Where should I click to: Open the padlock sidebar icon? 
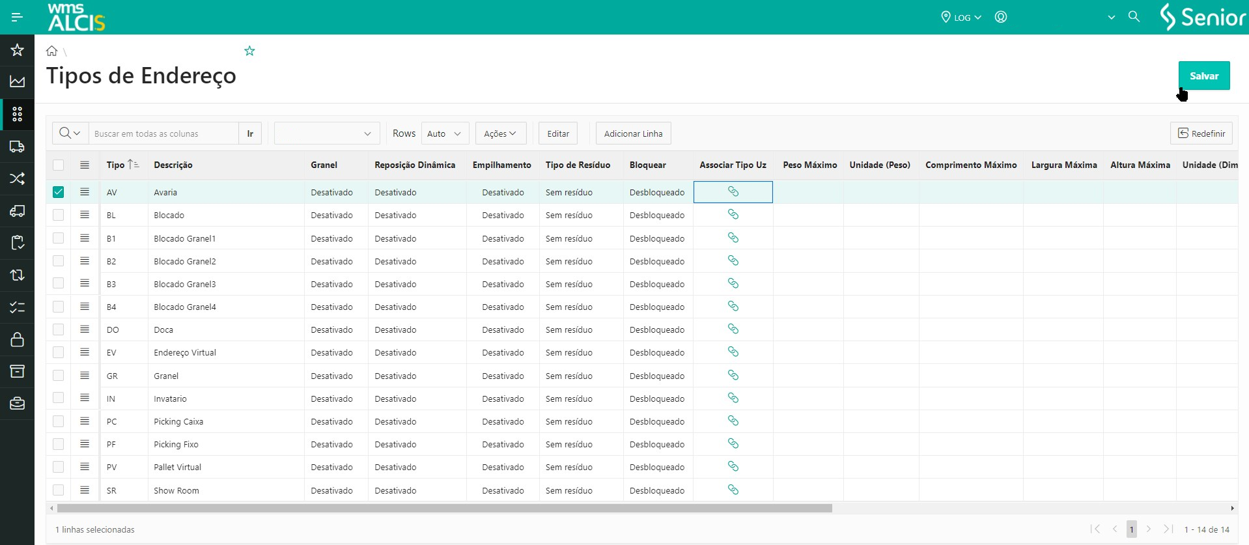tap(17, 339)
